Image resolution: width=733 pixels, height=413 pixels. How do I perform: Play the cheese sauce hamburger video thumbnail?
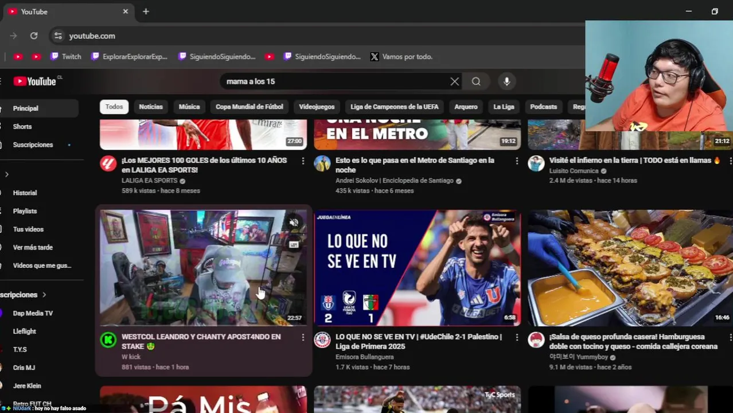click(x=630, y=268)
